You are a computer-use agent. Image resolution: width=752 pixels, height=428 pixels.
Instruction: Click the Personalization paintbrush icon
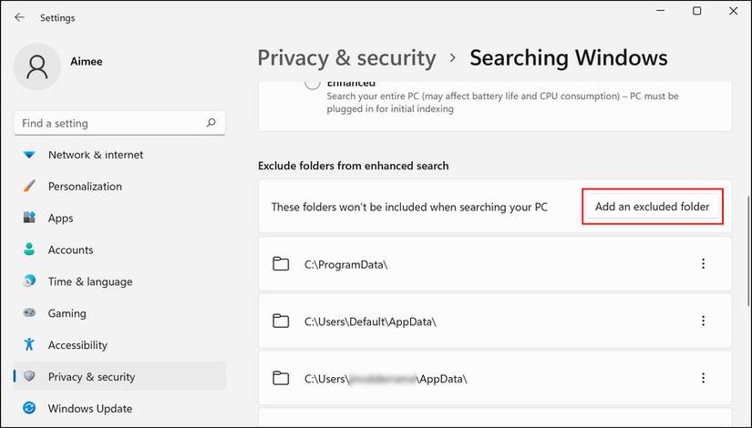[30, 187]
